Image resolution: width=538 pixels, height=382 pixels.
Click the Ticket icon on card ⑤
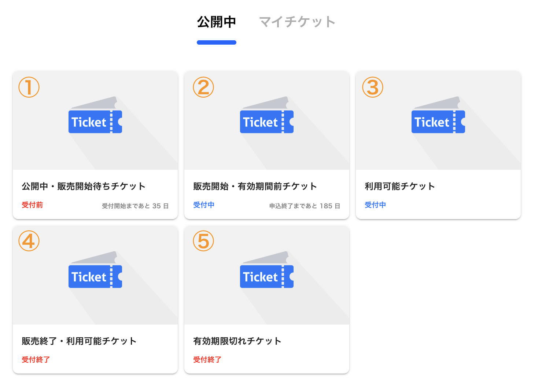266,276
